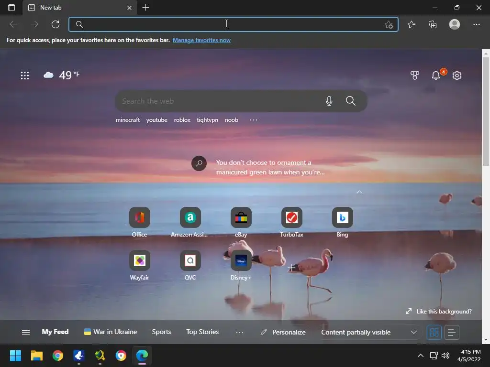Image resolution: width=490 pixels, height=367 pixels.
Task: Select the roblox search suggestion
Action: [182, 120]
